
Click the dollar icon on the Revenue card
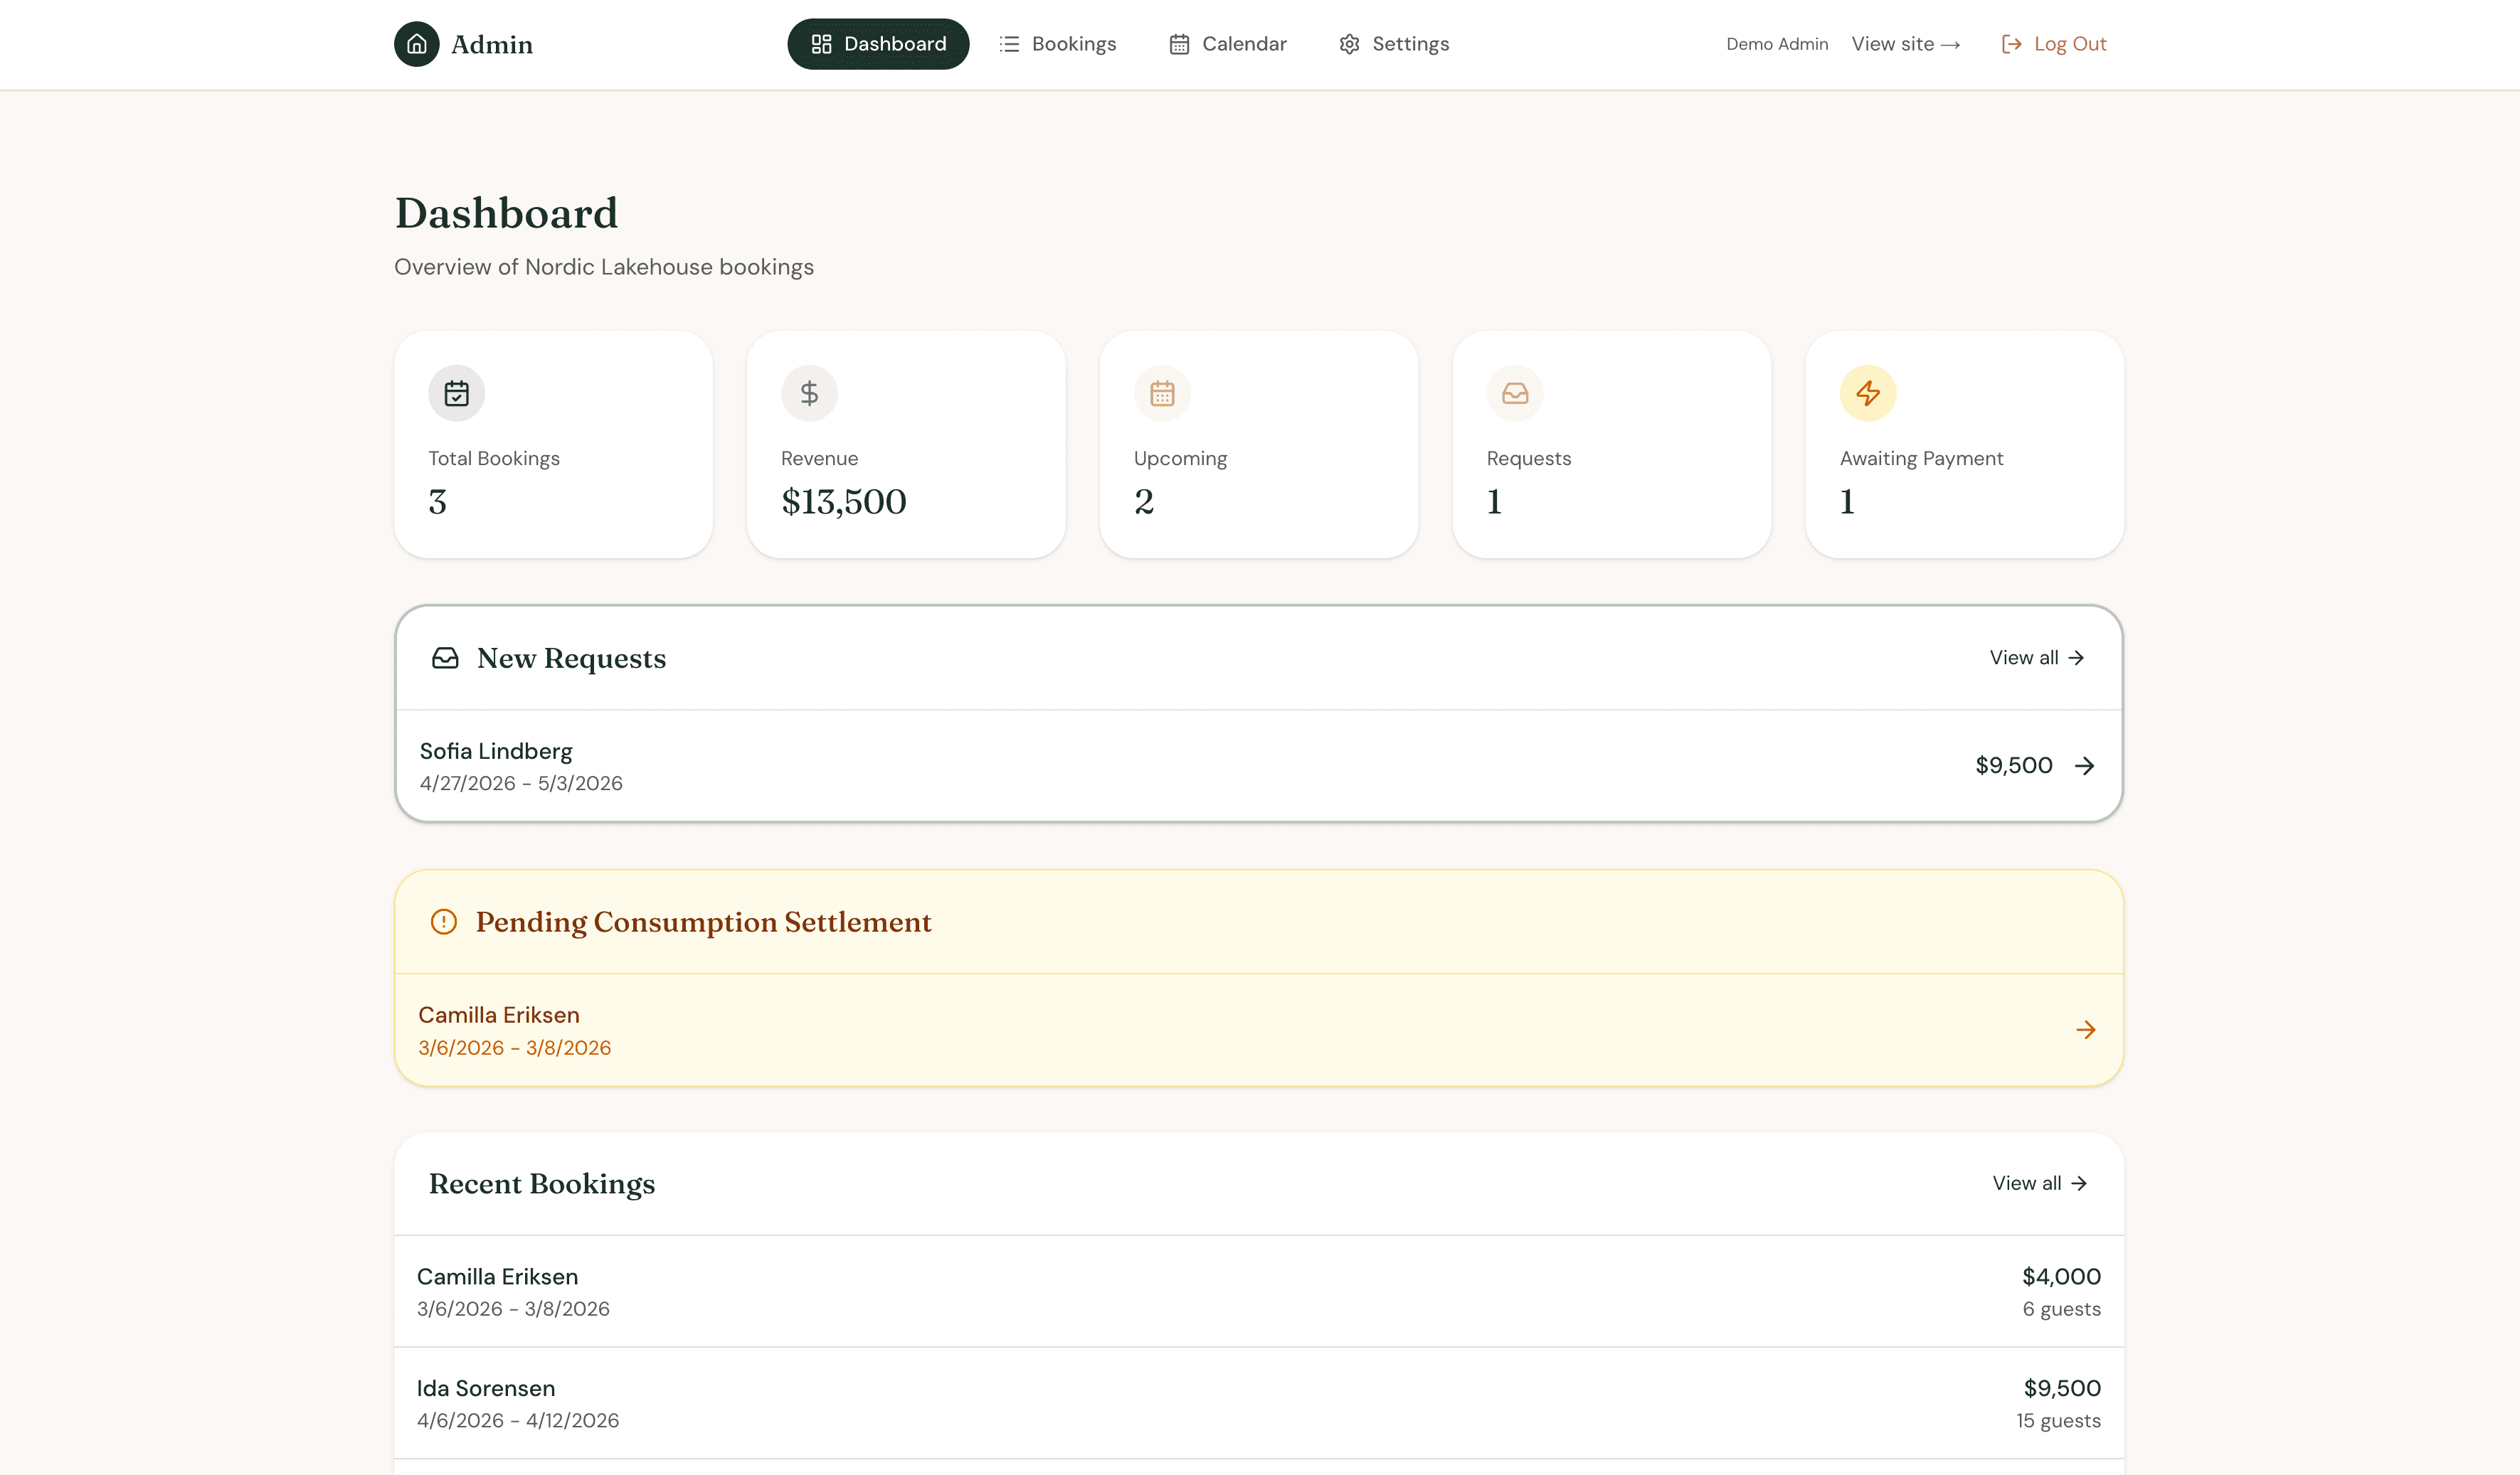809,393
